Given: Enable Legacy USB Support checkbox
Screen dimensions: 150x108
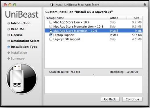Looking at the screenshot, I should point(51,39).
